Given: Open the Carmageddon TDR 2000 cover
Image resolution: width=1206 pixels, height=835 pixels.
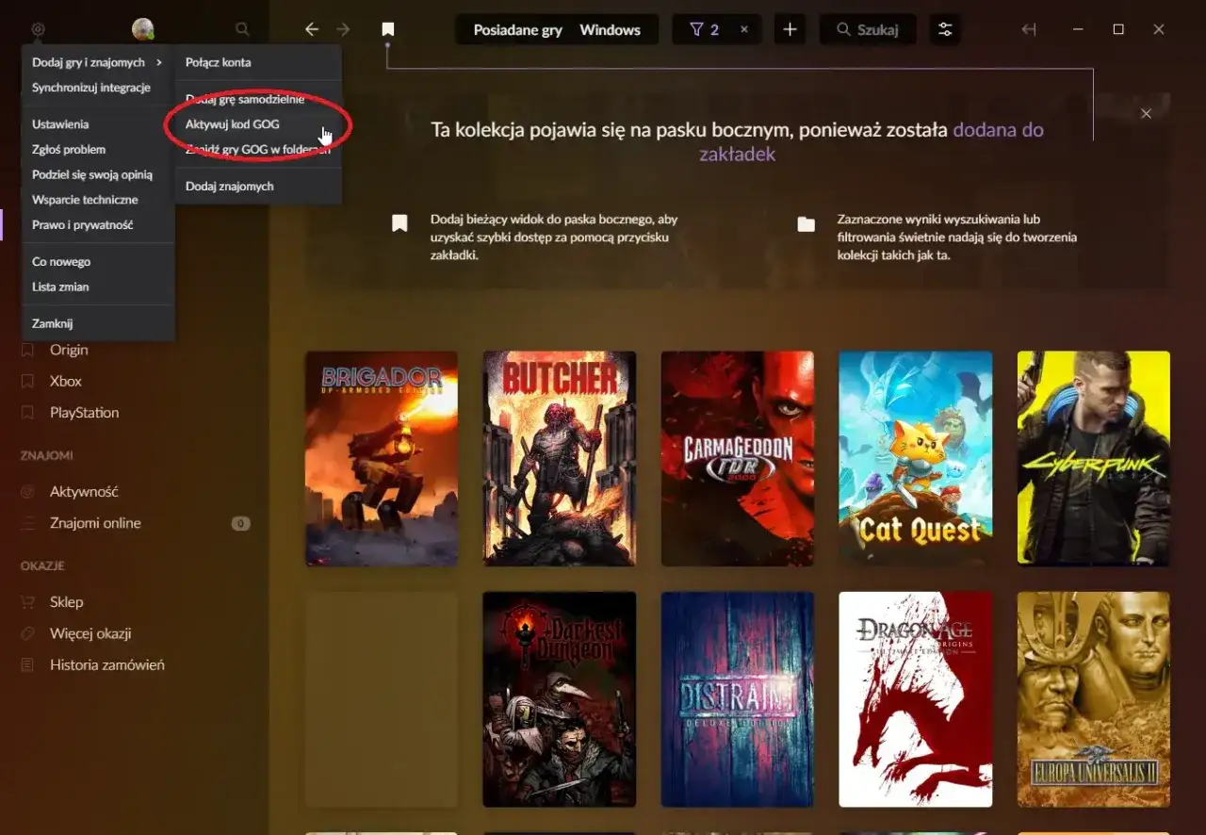Looking at the screenshot, I should (738, 459).
